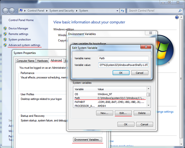Image resolution: width=185 pixels, height=148 pixels.
Task: Click OK in Environment Variables dialog
Action: (126, 124)
